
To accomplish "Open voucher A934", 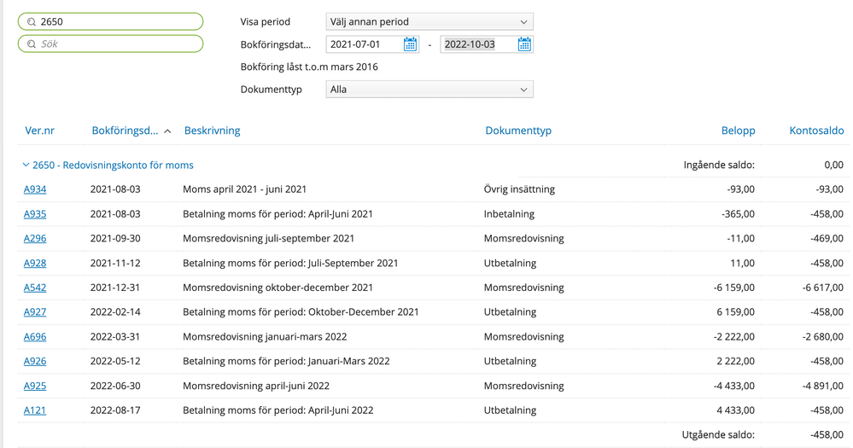I will point(35,189).
